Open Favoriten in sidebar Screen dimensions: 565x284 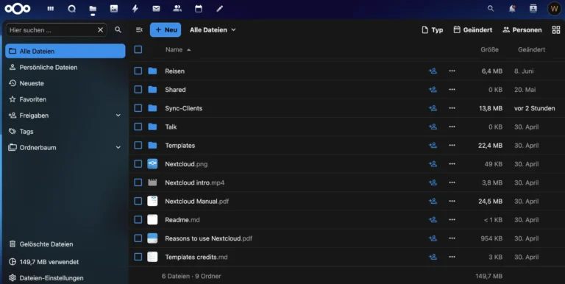pos(65,99)
